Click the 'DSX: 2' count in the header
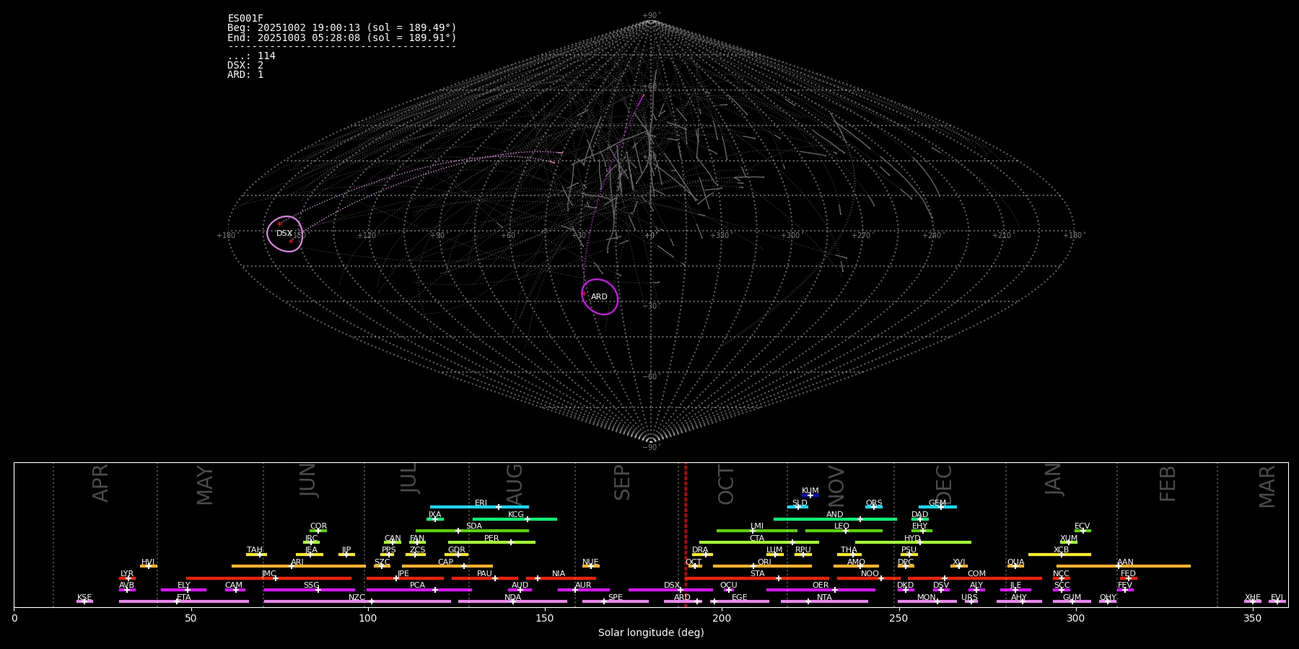1299x649 pixels. 245,66
